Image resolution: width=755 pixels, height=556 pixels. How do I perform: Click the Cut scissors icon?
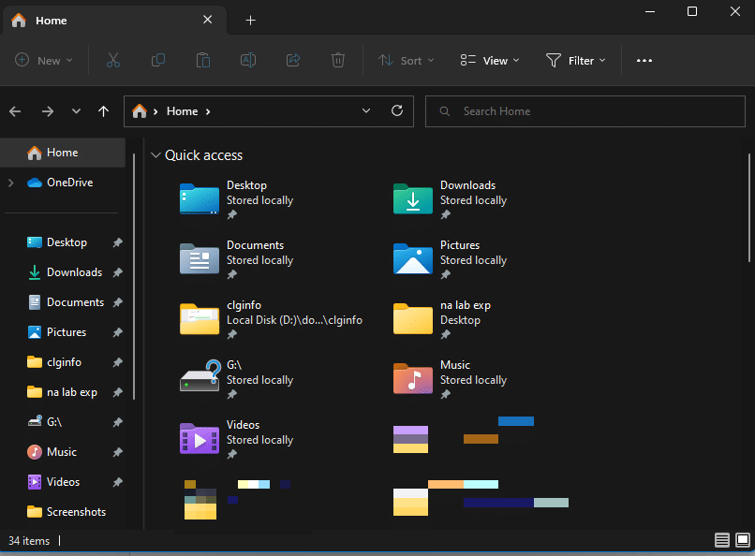[113, 61]
